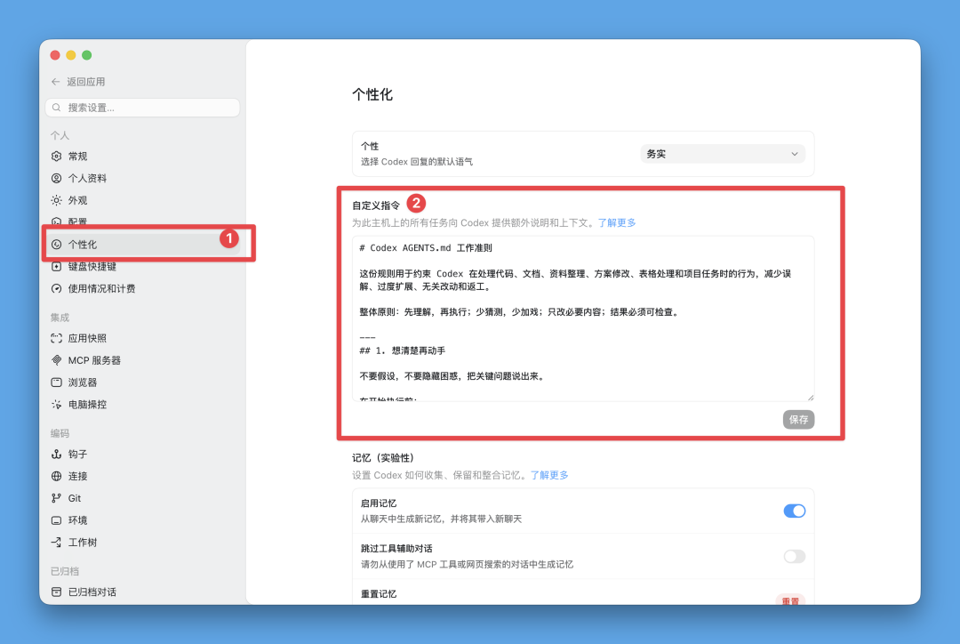
Task: Click the resize handle of instructions textarea
Action: [x=810, y=397]
